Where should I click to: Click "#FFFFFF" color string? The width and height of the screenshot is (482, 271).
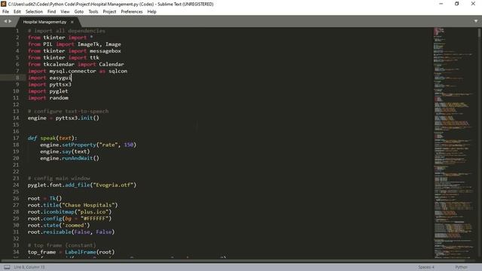pos(94,219)
